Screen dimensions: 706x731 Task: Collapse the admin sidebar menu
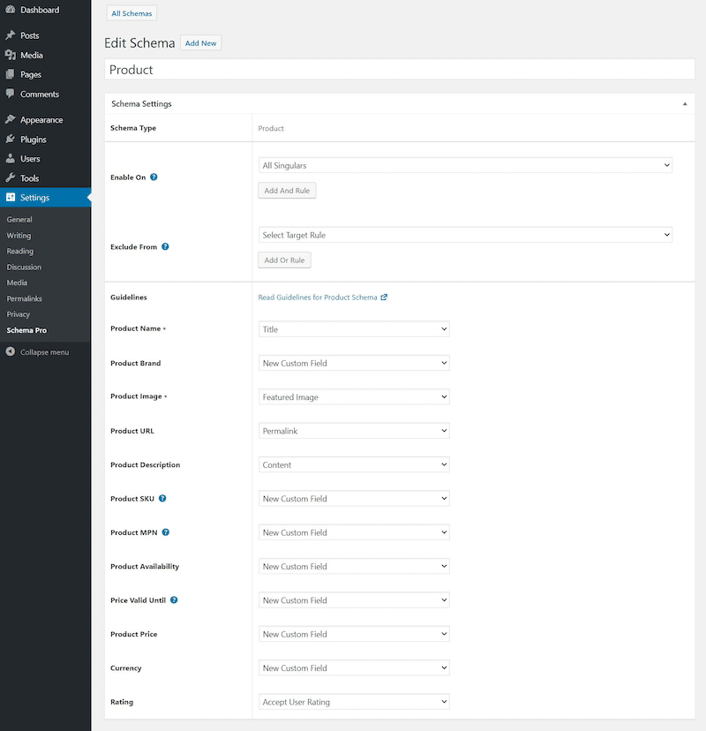[x=35, y=351]
